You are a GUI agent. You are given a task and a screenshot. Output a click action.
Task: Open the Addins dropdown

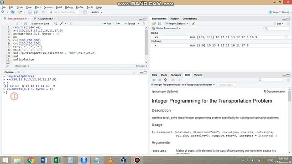pos(97,12)
